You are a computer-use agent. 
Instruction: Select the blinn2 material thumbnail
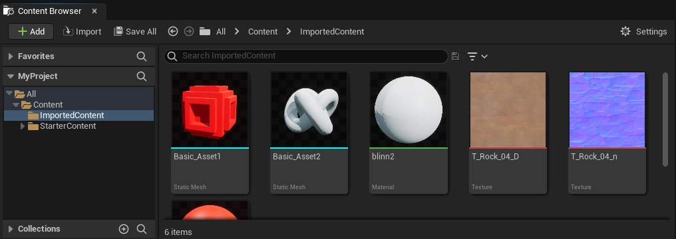pos(409,110)
